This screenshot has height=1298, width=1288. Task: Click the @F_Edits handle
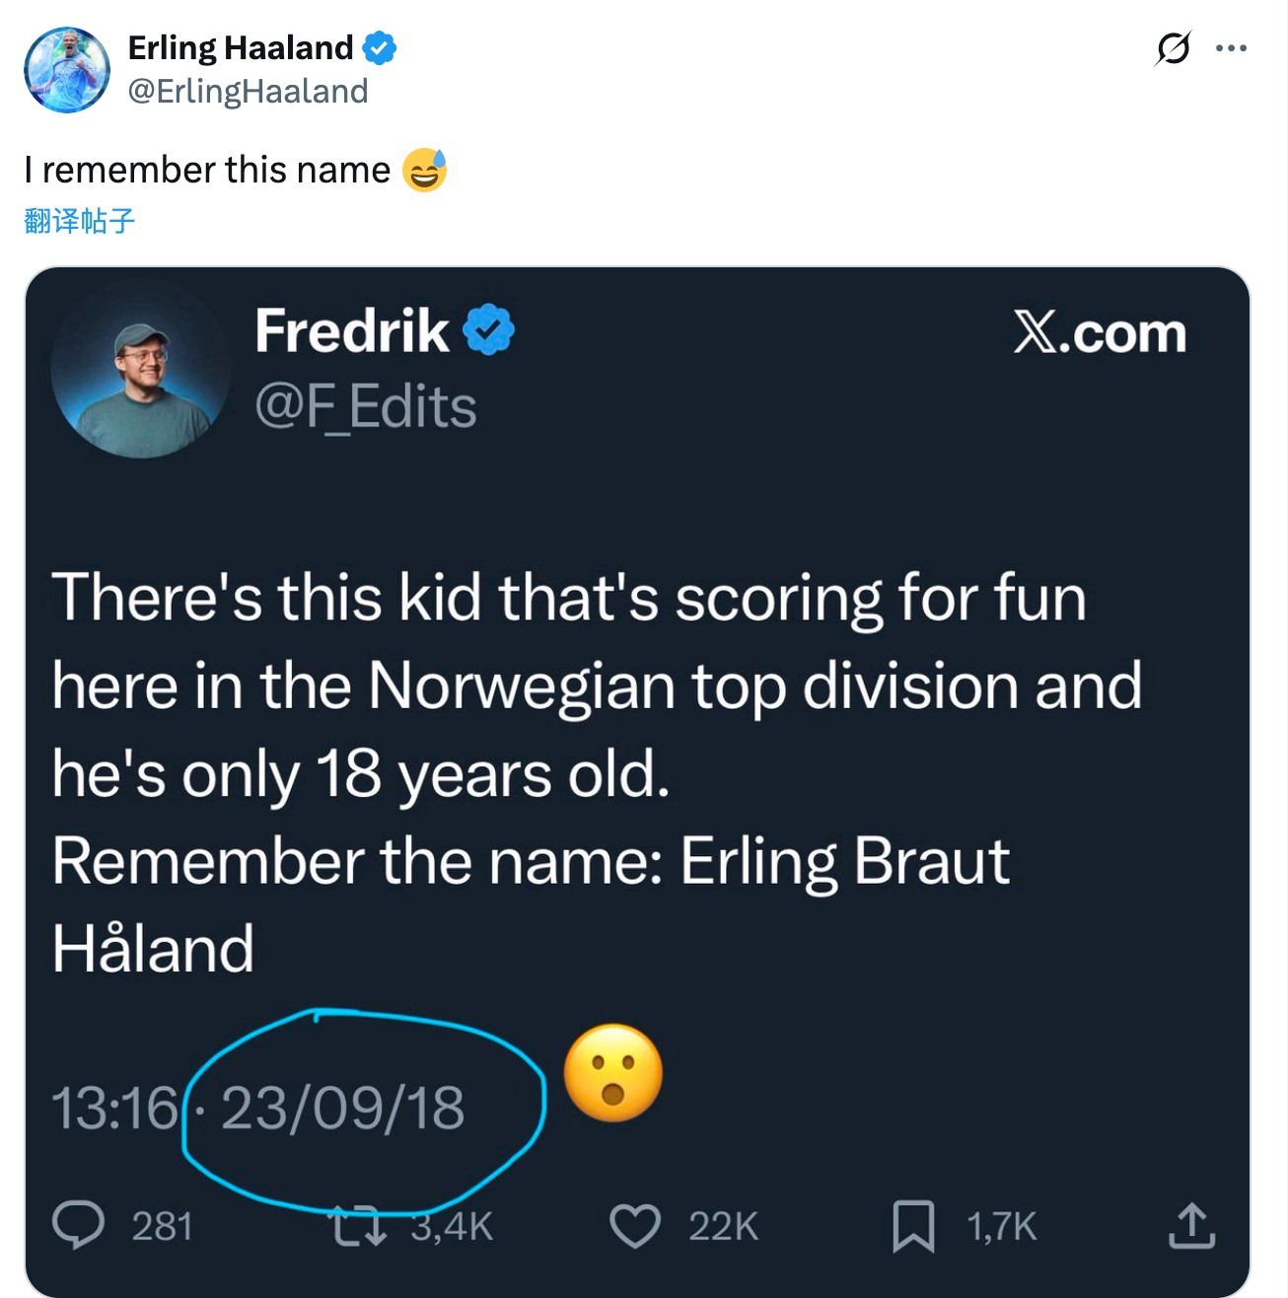tap(365, 406)
